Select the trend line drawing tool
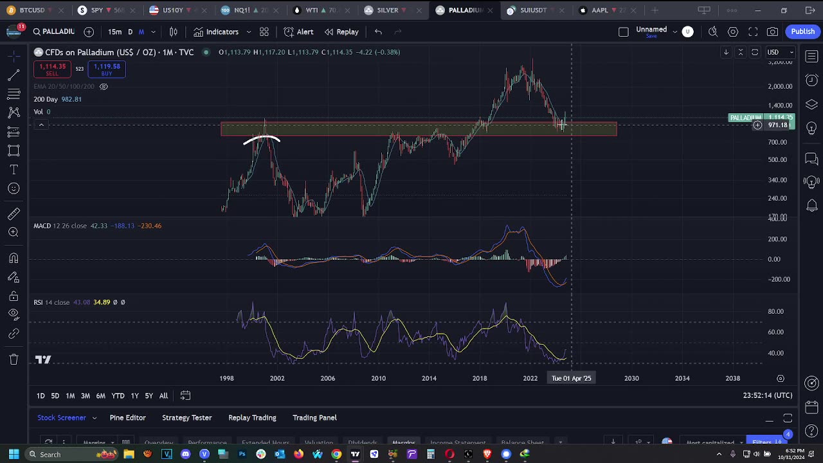The height and width of the screenshot is (463, 823). click(x=14, y=76)
